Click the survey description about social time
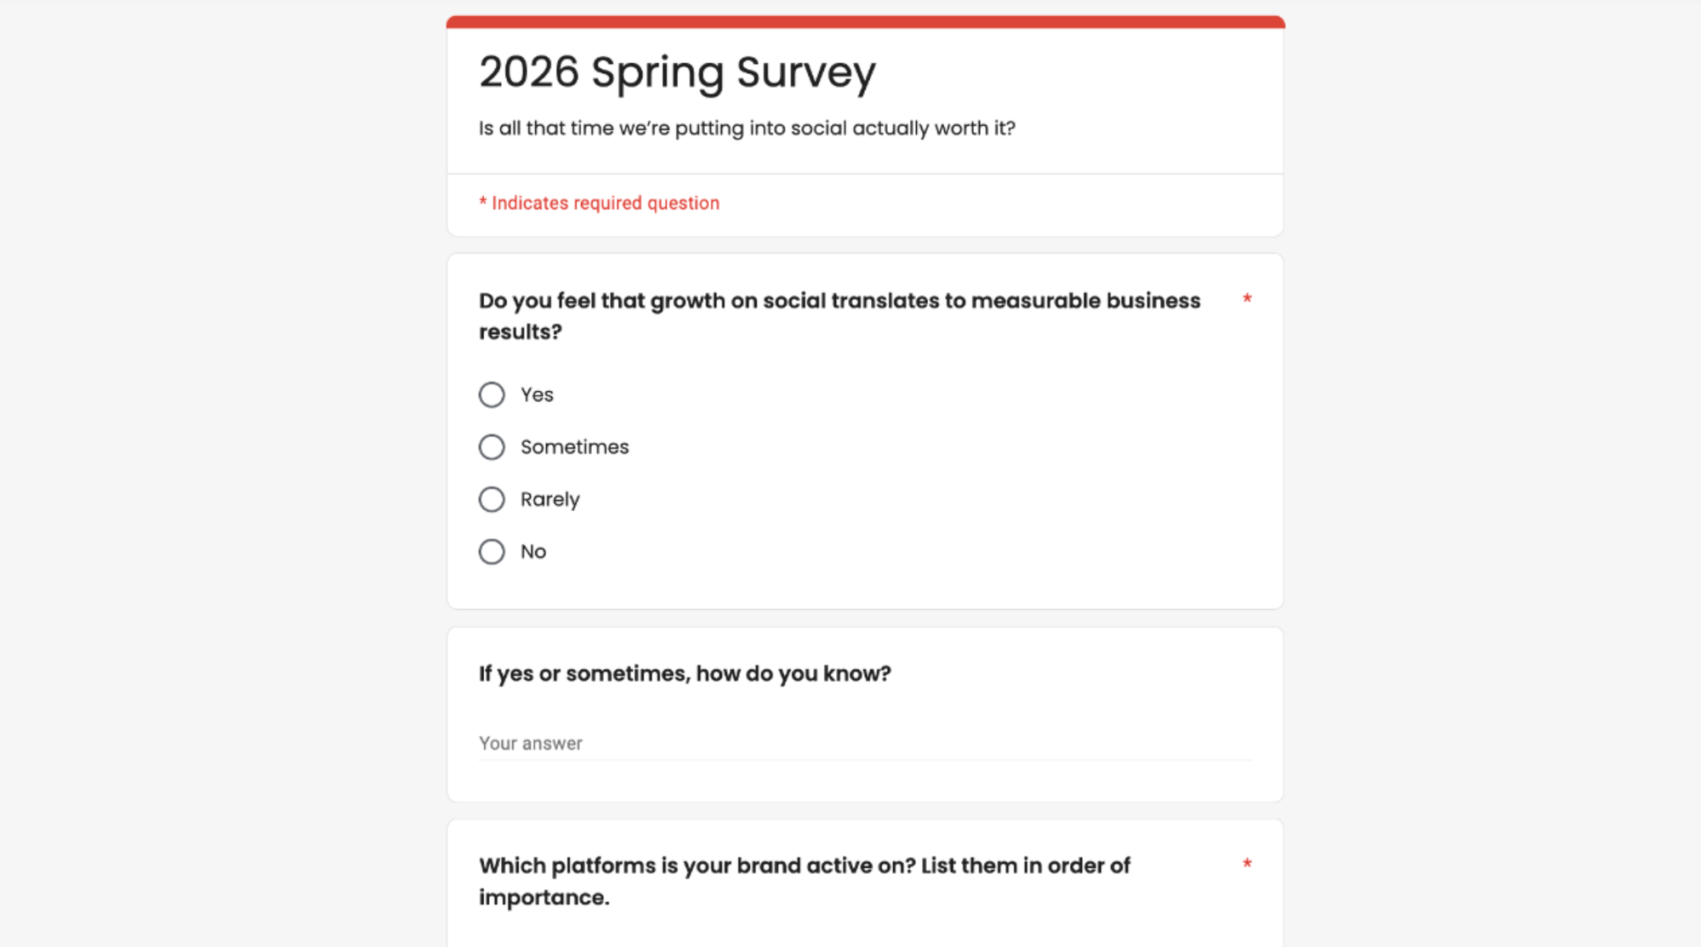Viewport: 1701px width, 947px height. tap(747, 128)
